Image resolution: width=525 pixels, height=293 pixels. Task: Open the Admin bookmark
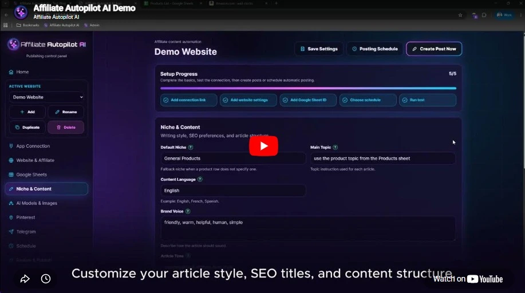(92, 25)
